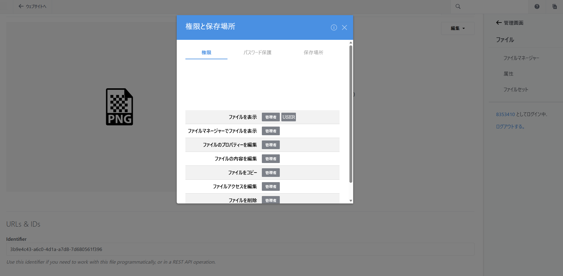
Task: Click the pages icon in top bar
Action: click(554, 6)
